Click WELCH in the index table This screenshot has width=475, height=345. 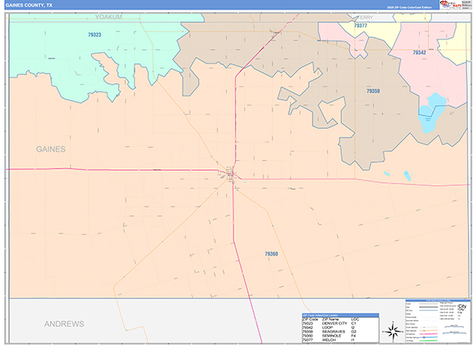tap(329, 340)
